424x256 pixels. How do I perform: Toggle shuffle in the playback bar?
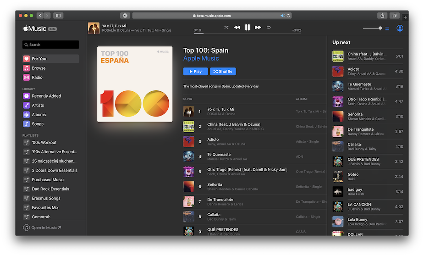click(226, 28)
